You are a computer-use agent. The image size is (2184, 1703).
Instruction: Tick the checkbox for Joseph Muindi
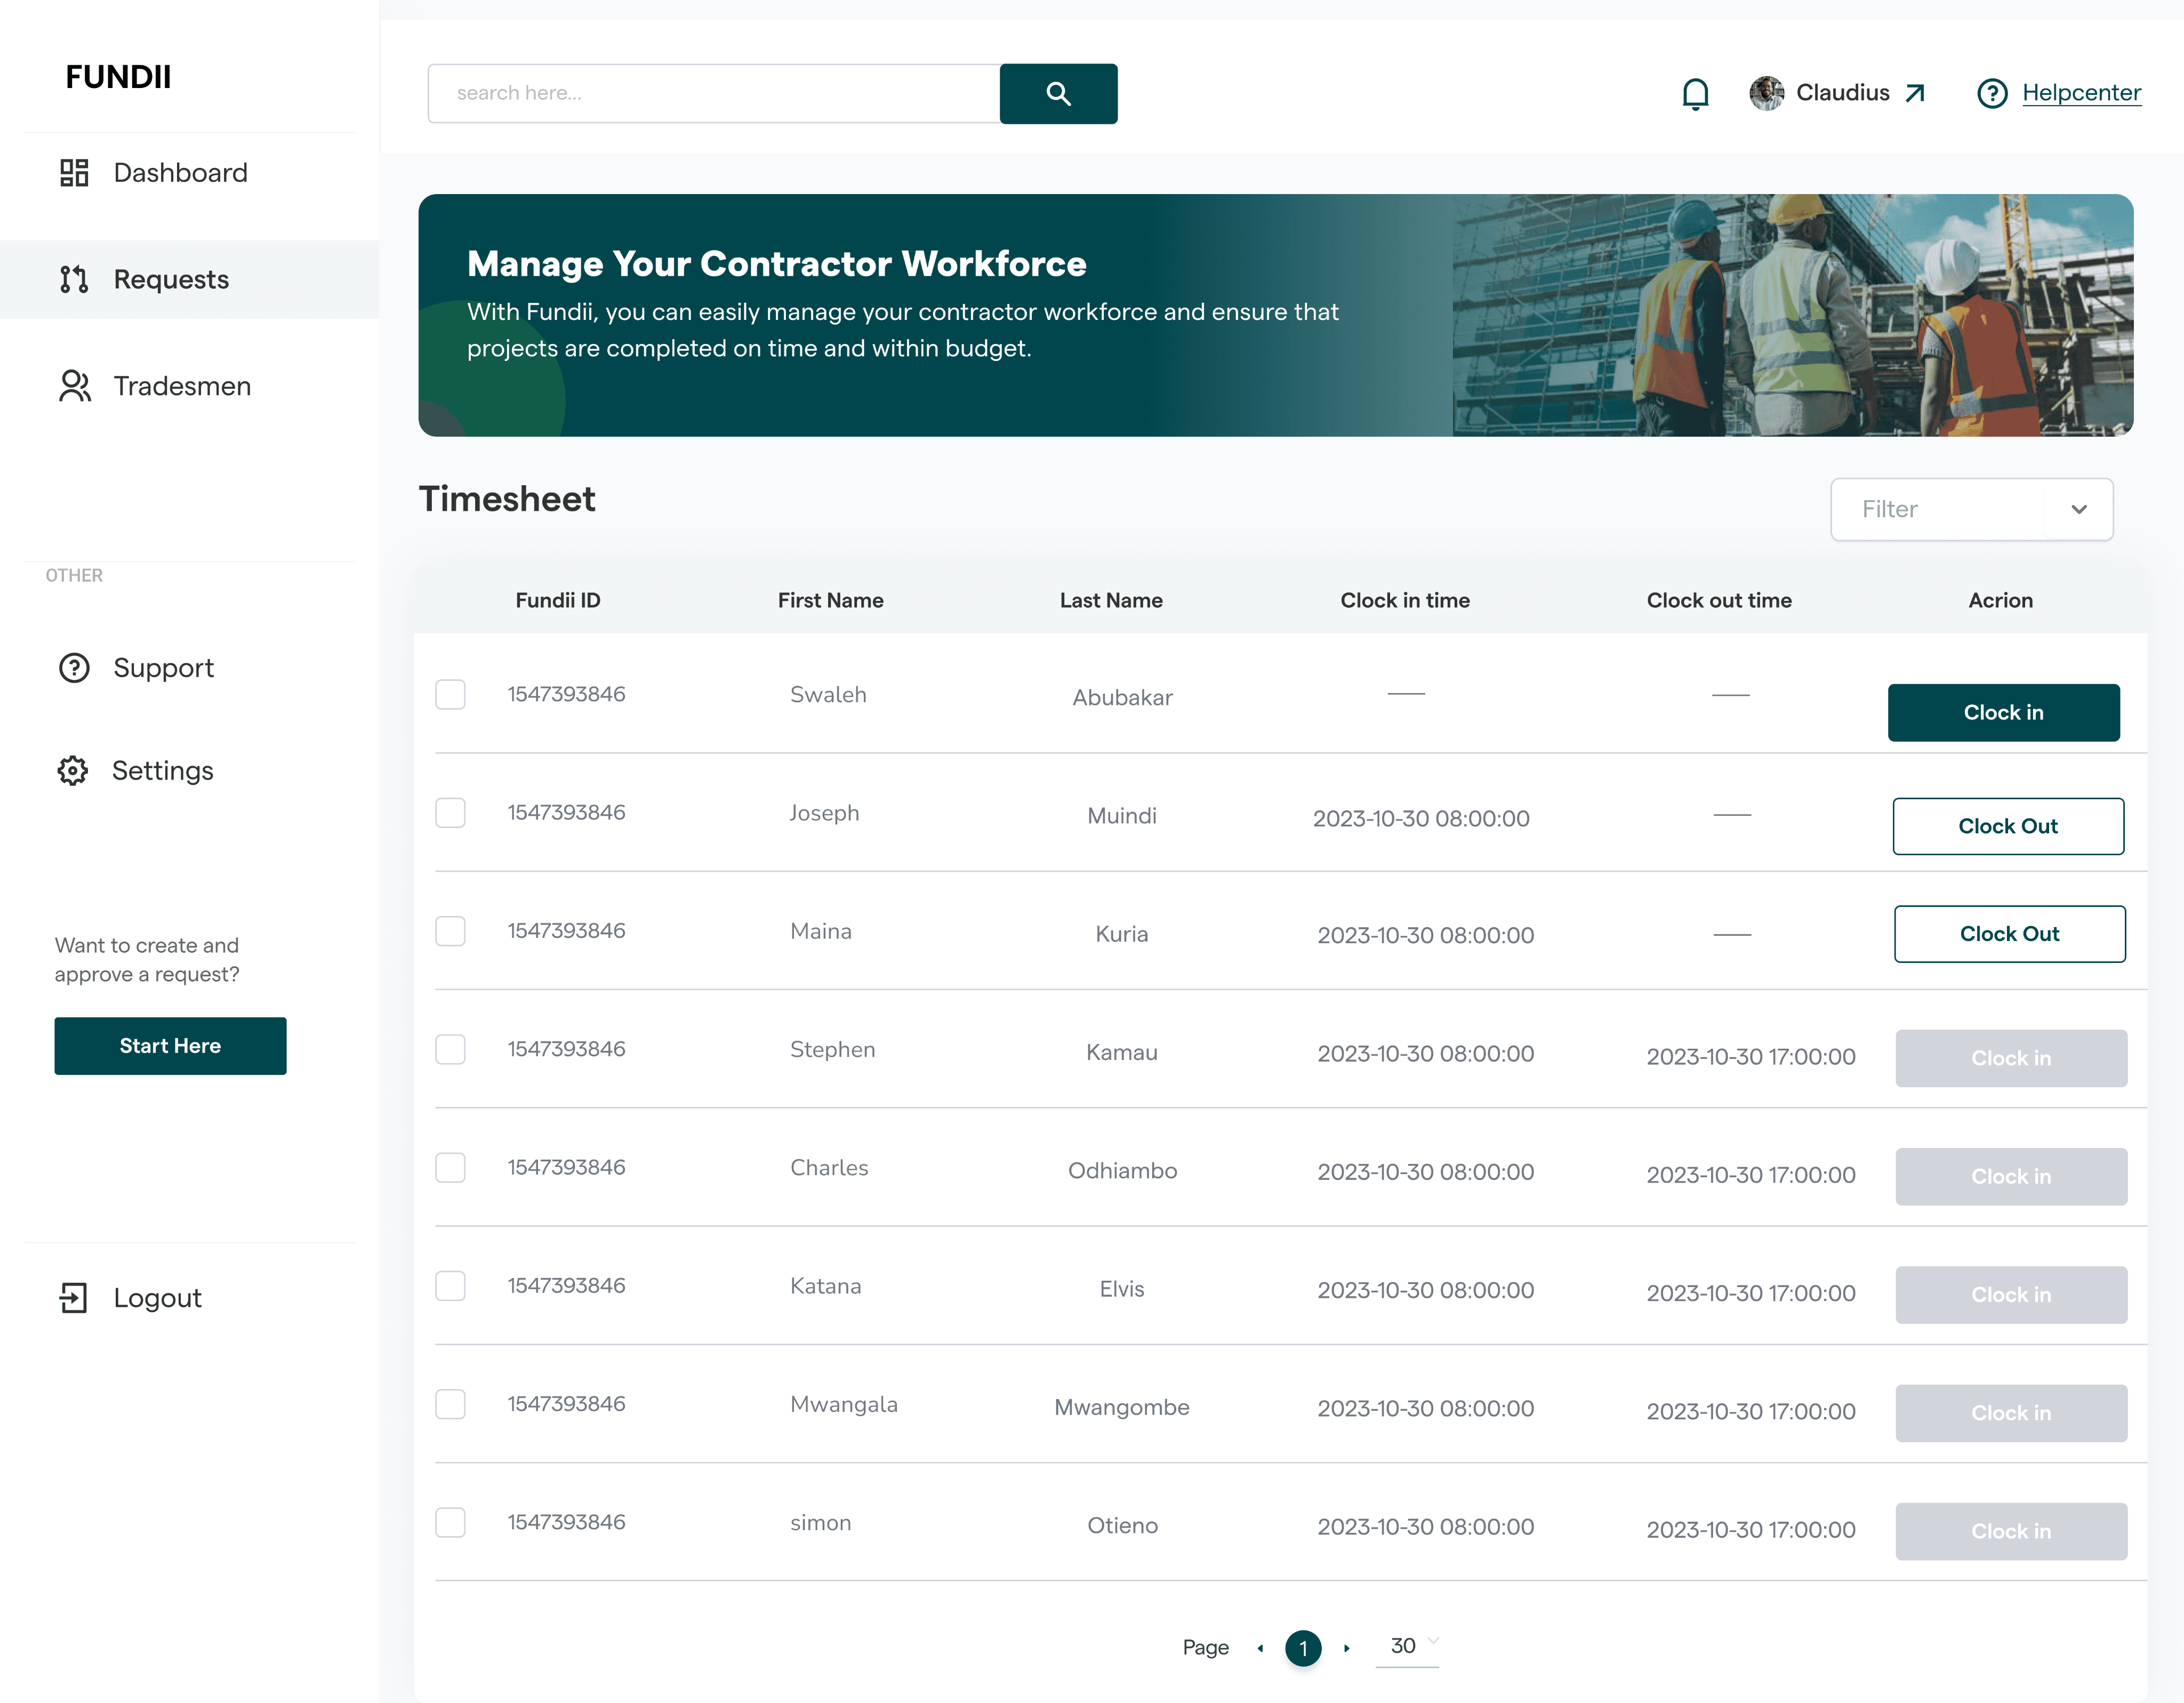coord(450,813)
